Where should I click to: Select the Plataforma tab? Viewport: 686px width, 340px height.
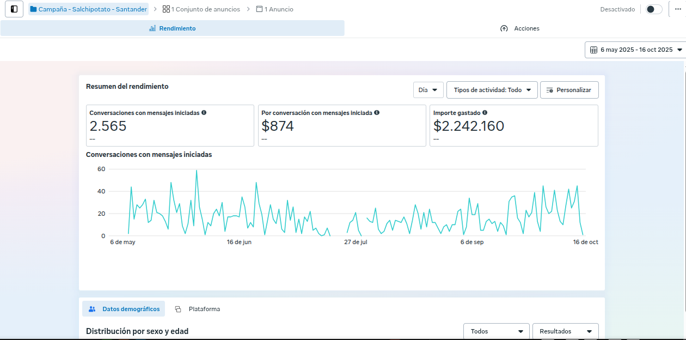(198, 309)
